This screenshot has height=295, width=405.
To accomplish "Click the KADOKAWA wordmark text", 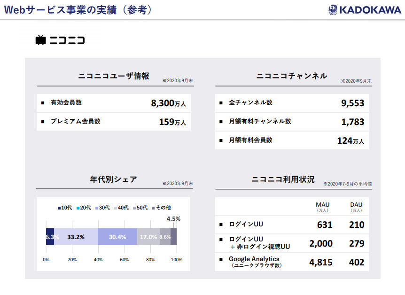I will tap(370, 10).
